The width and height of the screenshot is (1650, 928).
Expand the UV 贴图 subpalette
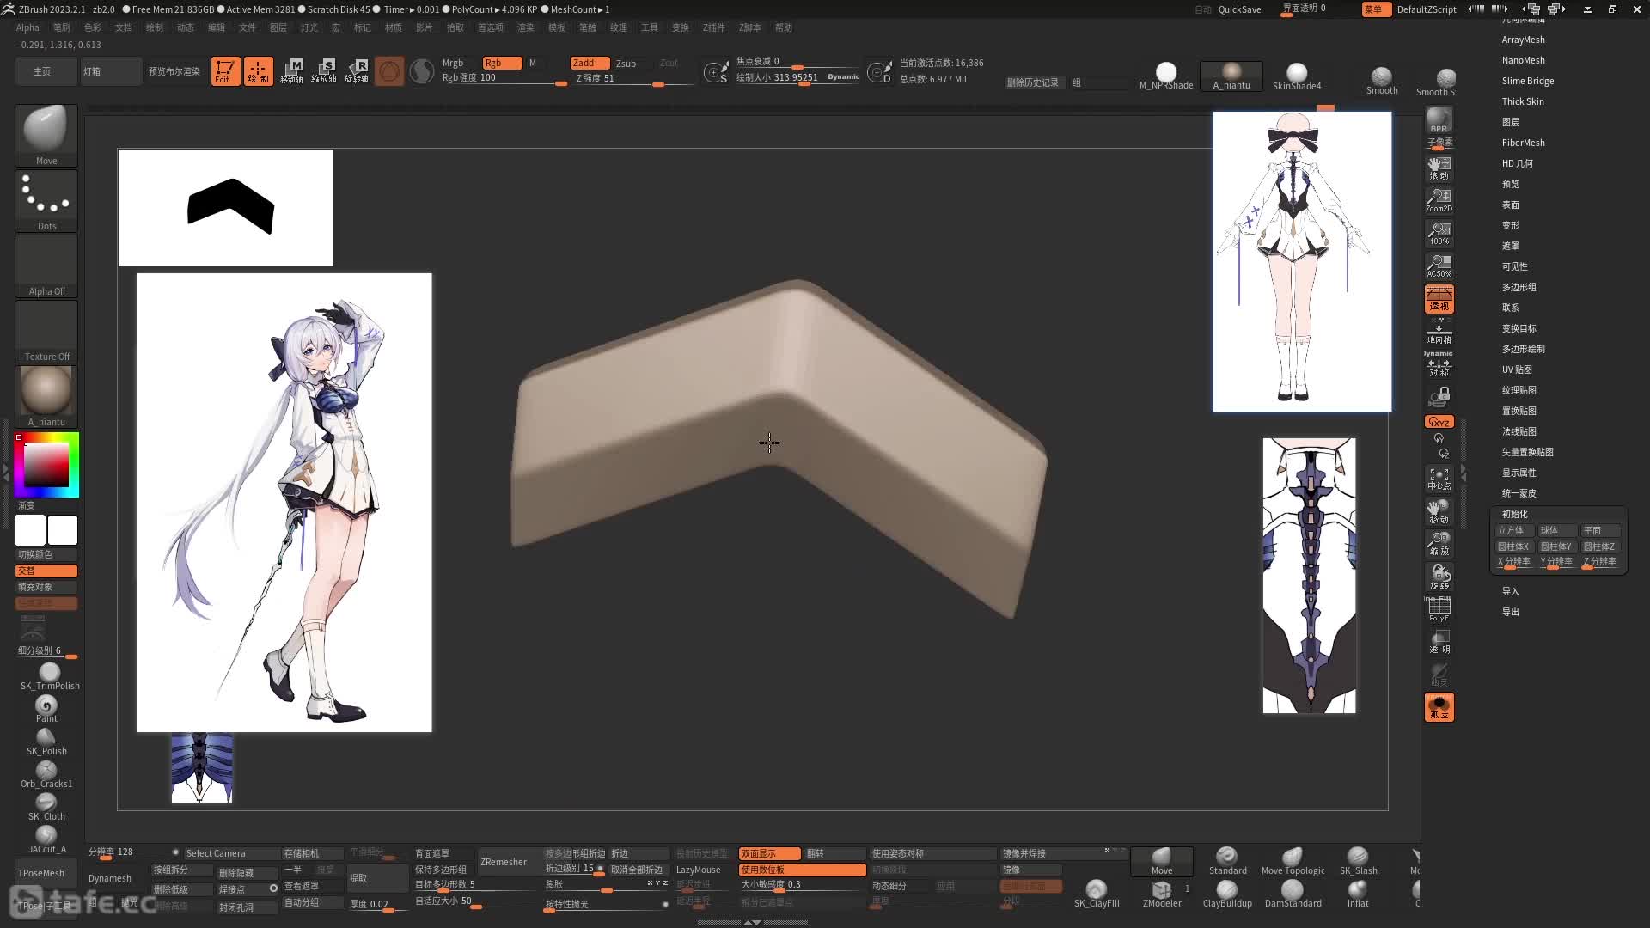point(1517,369)
